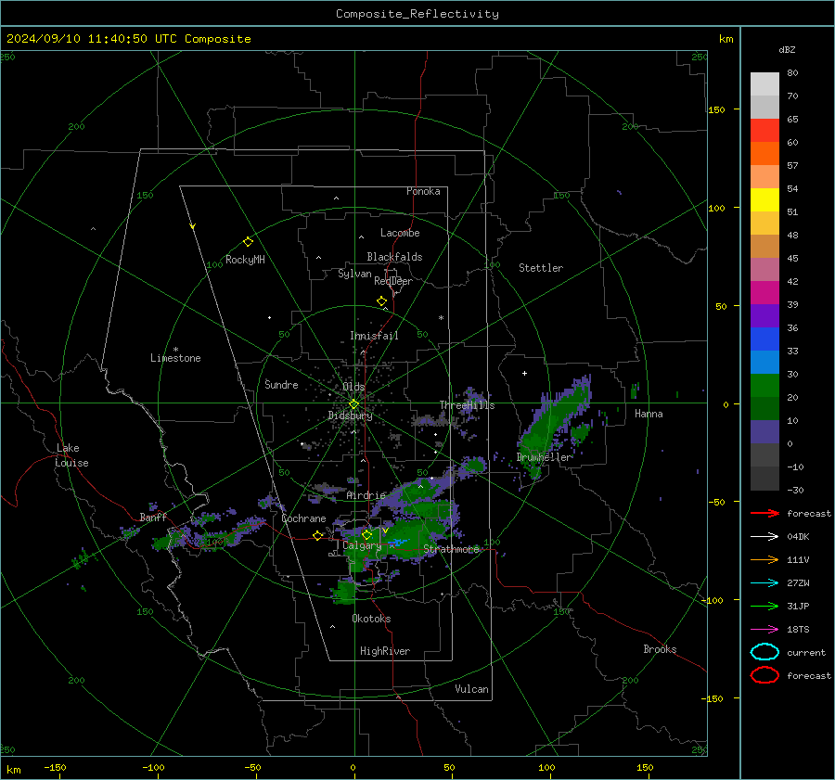Click the Cochrane city label

point(303,518)
